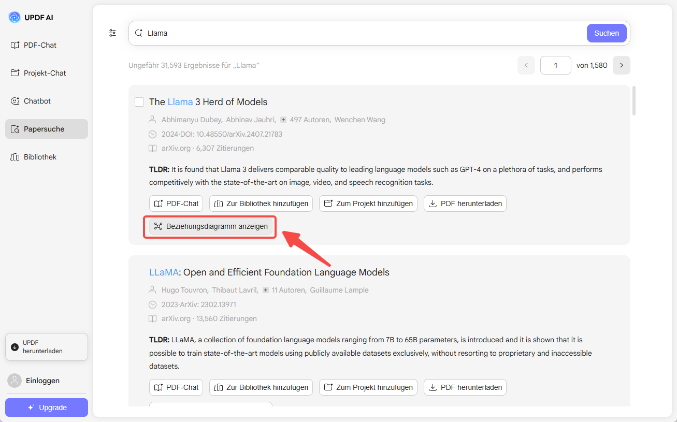This screenshot has height=422, width=677.
Task: Click the "13,560 Zitierungen" citation count
Action: [x=226, y=318]
